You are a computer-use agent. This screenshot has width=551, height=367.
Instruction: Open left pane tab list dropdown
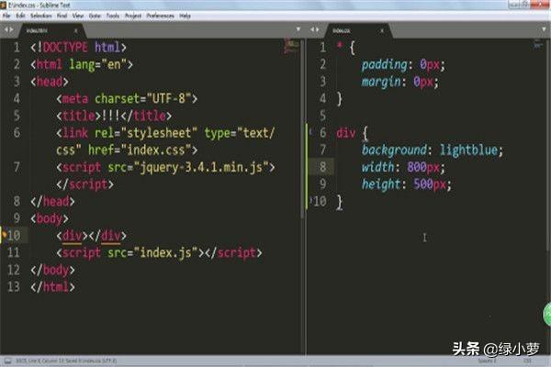[x=298, y=30]
